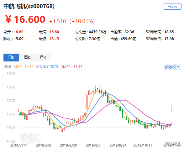
Task: Click the 最低 value 16.15
Action: tap(54, 39)
